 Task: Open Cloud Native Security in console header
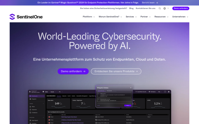141,92
